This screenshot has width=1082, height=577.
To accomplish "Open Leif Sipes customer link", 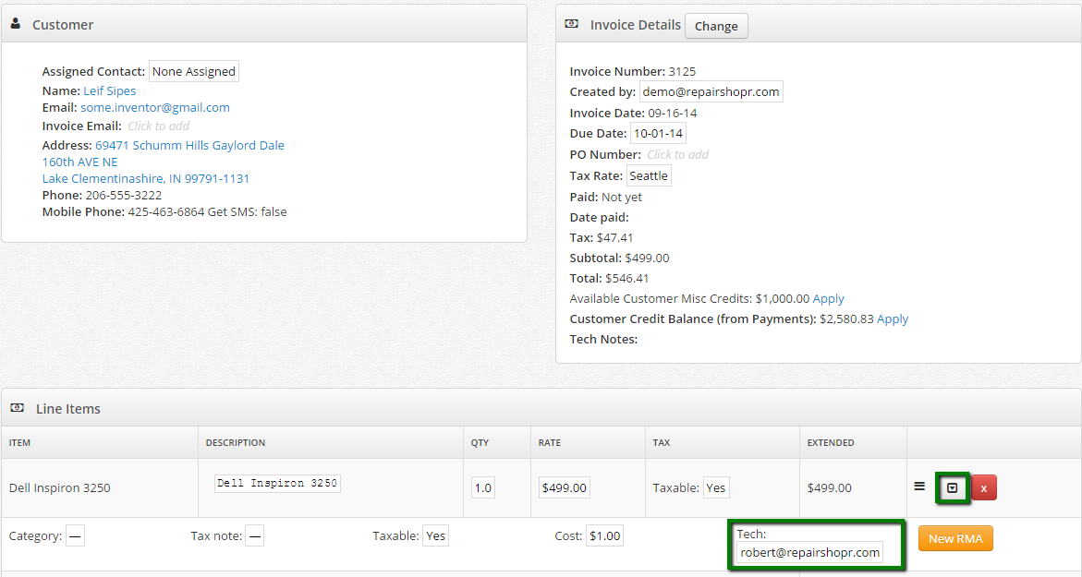I will point(109,90).
